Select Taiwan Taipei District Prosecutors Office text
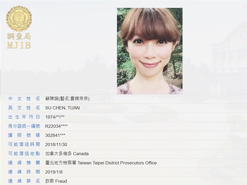Image resolution: width=247 pixels, height=185 pixels. point(117,163)
